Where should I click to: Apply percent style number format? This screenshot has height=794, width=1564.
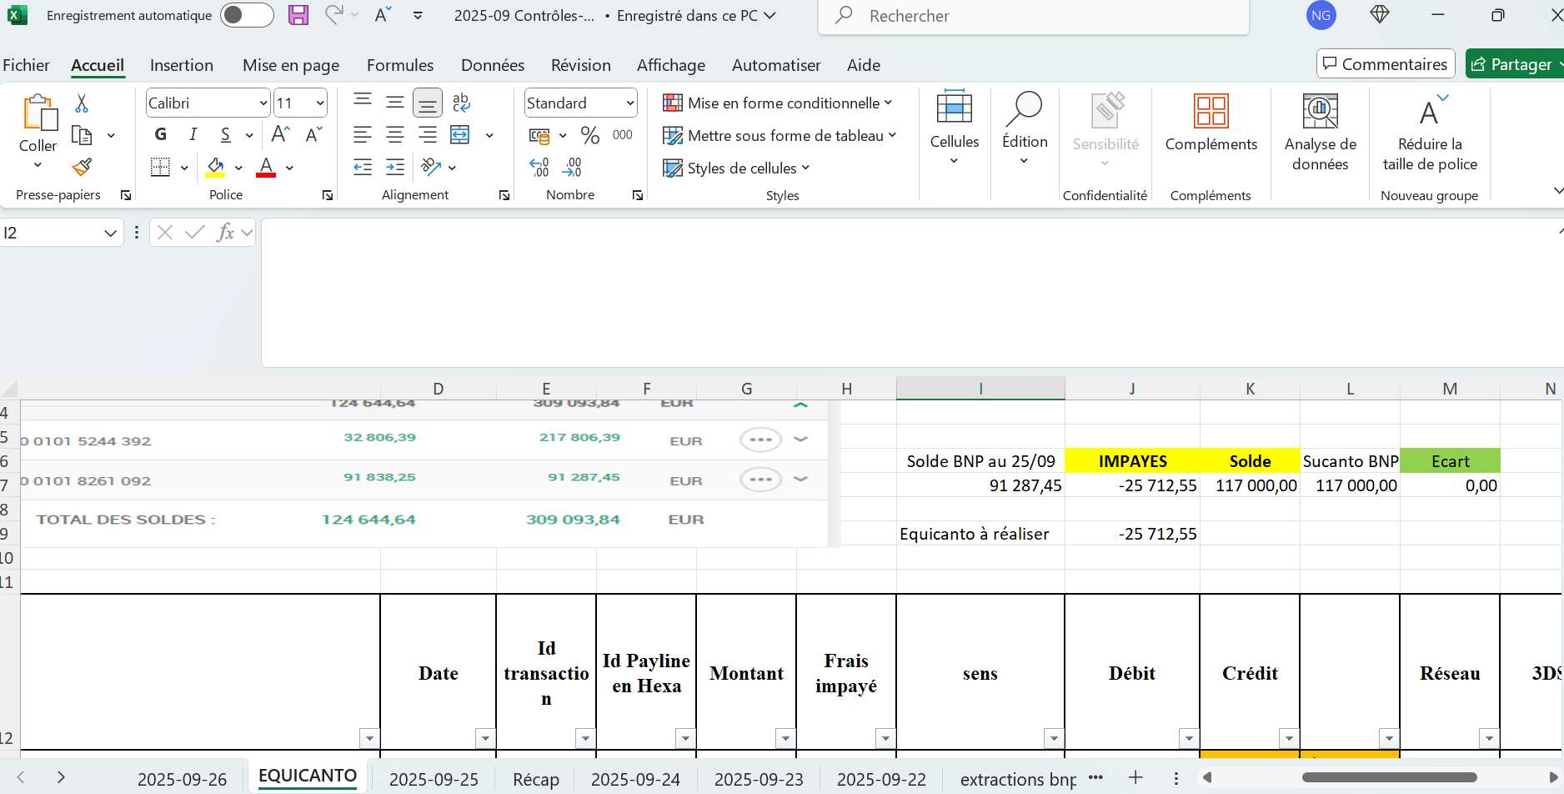590,135
